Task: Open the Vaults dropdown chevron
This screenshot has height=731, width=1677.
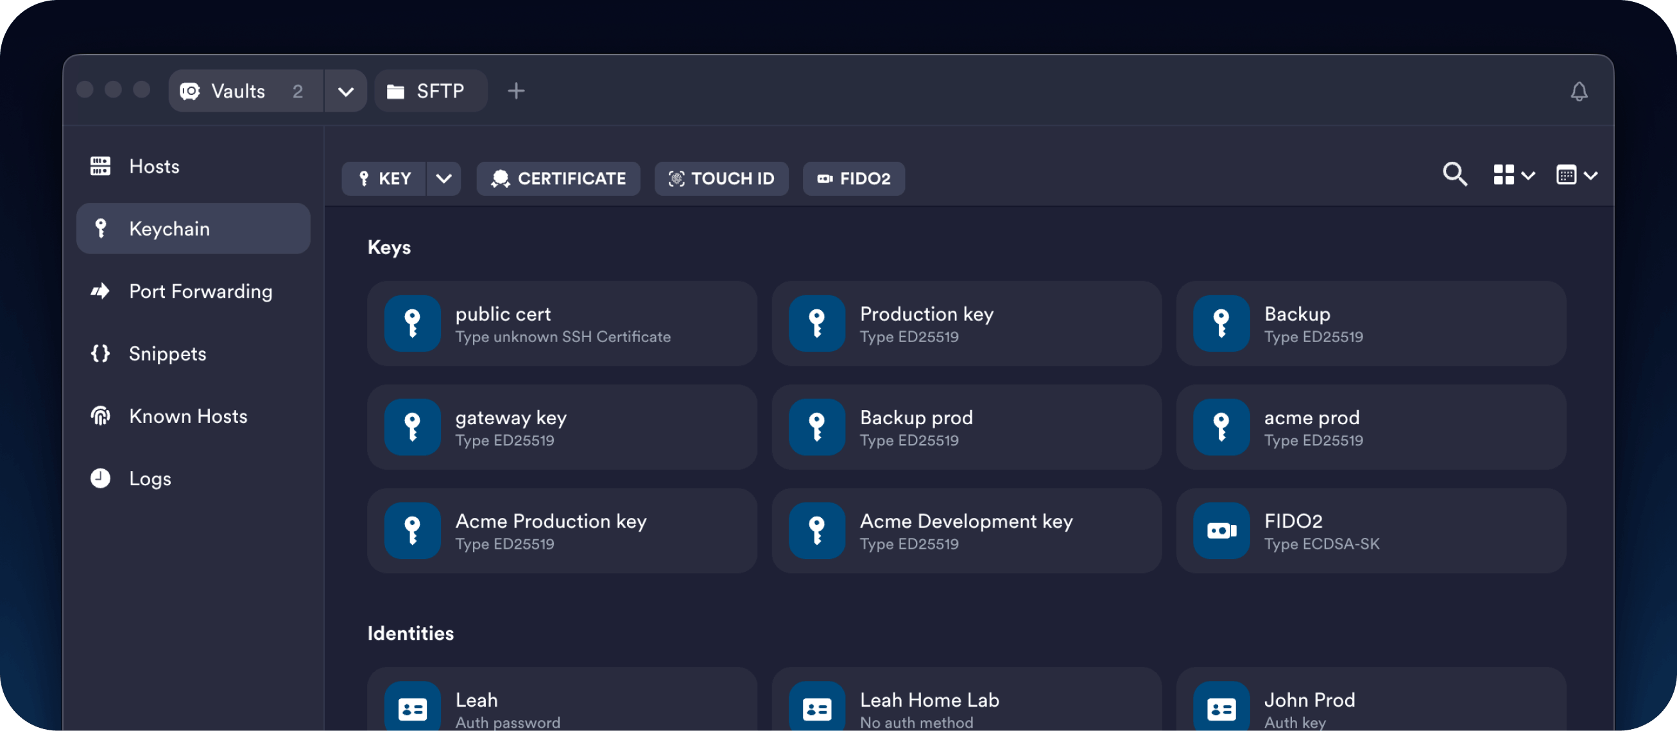Action: [346, 91]
